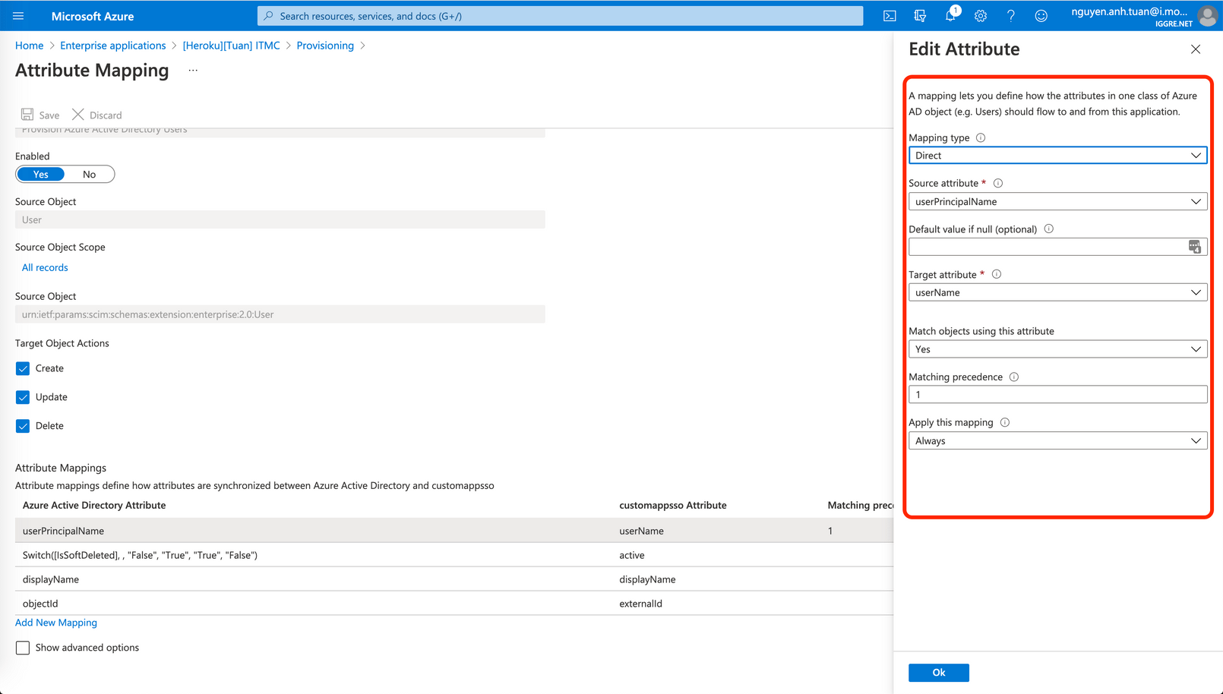Open the portal settings gear
The width and height of the screenshot is (1223, 694).
click(x=981, y=16)
